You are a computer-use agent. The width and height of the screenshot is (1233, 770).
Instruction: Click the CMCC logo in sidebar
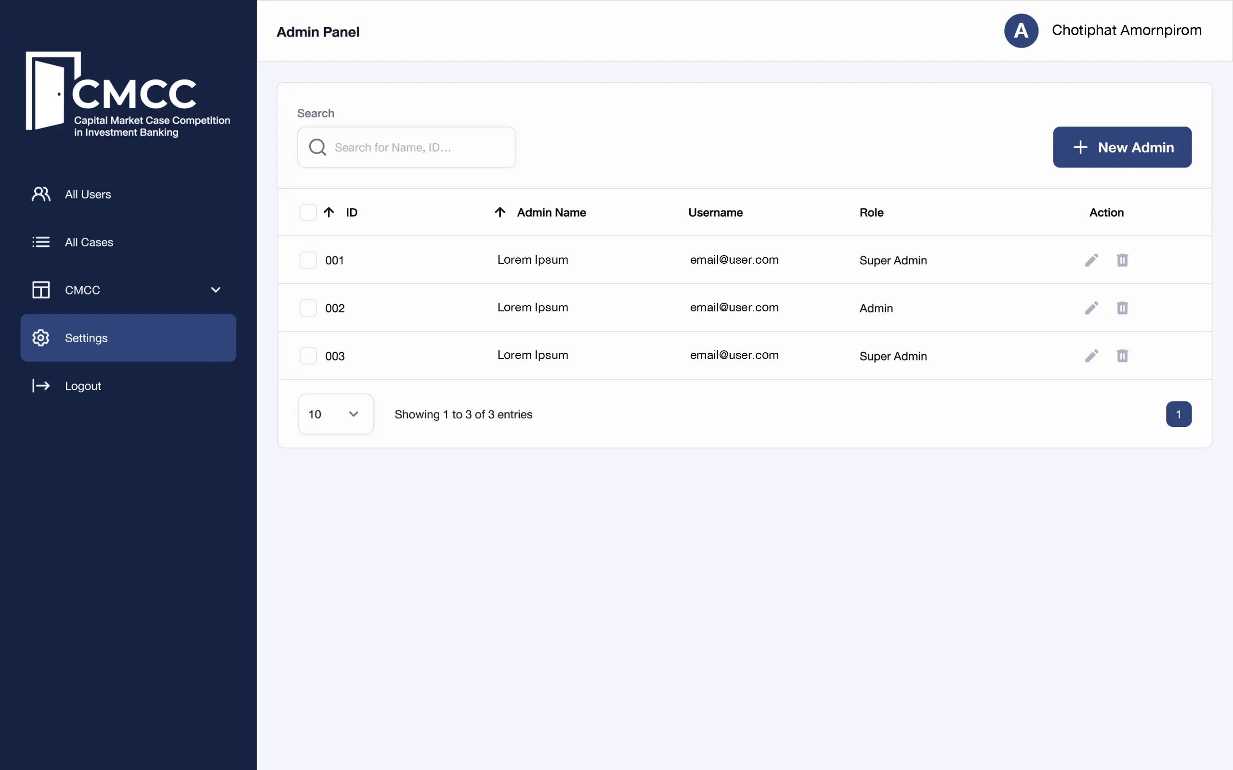pyautogui.click(x=127, y=94)
